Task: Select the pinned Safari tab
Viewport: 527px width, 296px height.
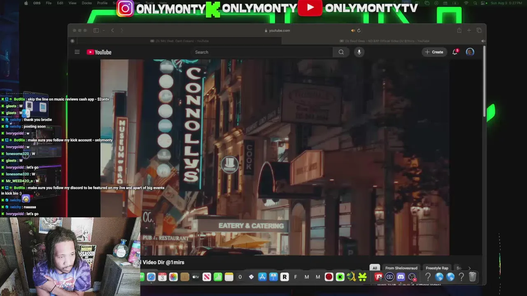Action: (x=72, y=41)
